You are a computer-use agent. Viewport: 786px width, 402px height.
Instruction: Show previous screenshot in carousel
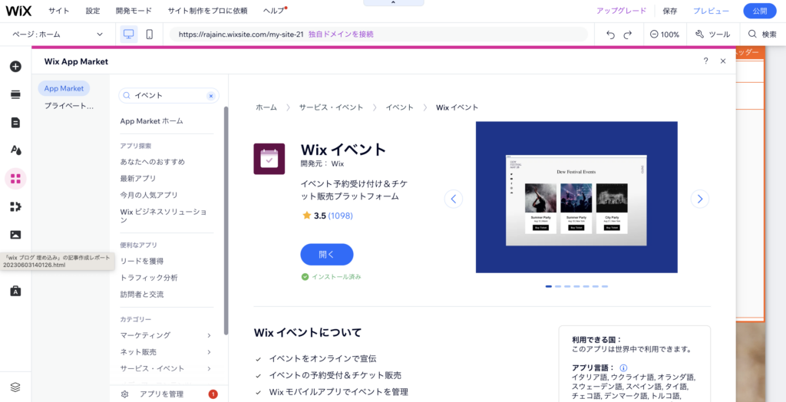(454, 199)
